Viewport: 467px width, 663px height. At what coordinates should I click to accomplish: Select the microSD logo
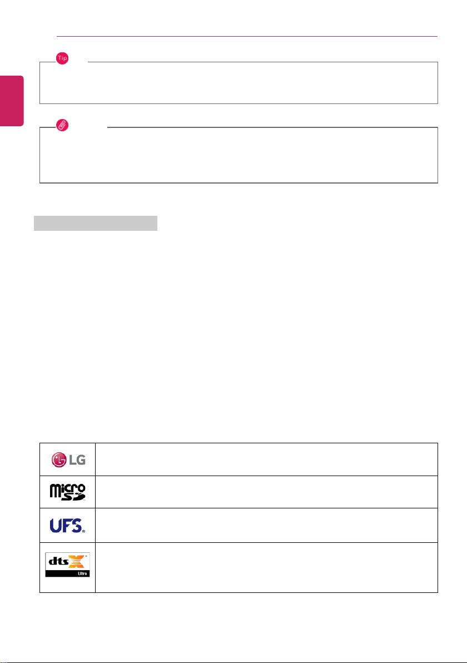coord(68,493)
